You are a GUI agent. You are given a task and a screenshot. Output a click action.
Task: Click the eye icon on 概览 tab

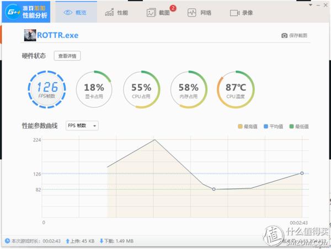[x=68, y=13]
